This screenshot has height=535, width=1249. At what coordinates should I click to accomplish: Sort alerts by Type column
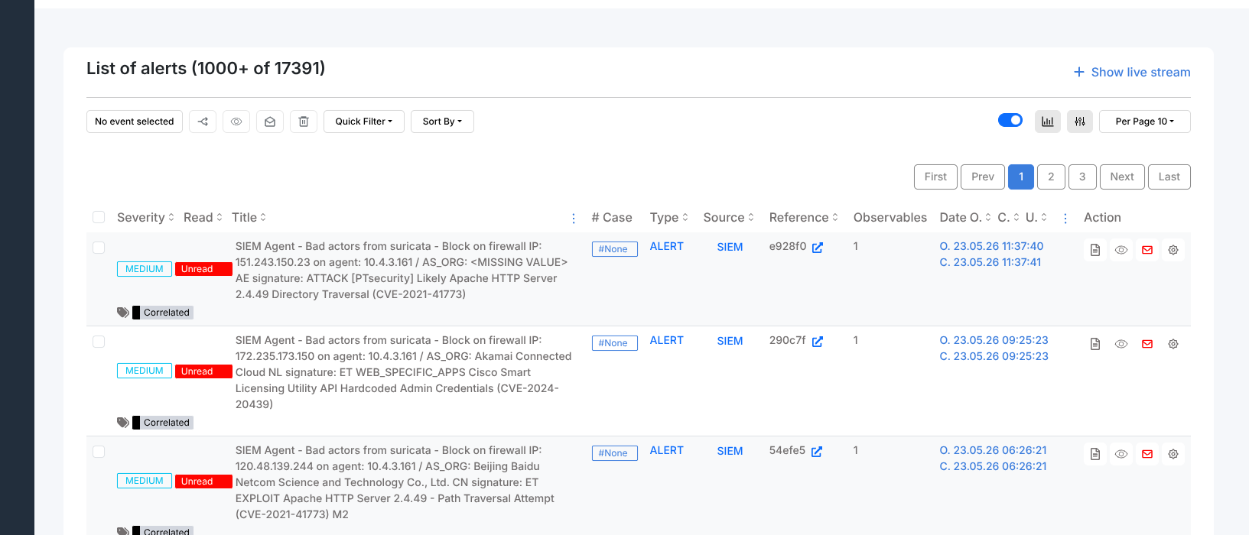tap(669, 218)
